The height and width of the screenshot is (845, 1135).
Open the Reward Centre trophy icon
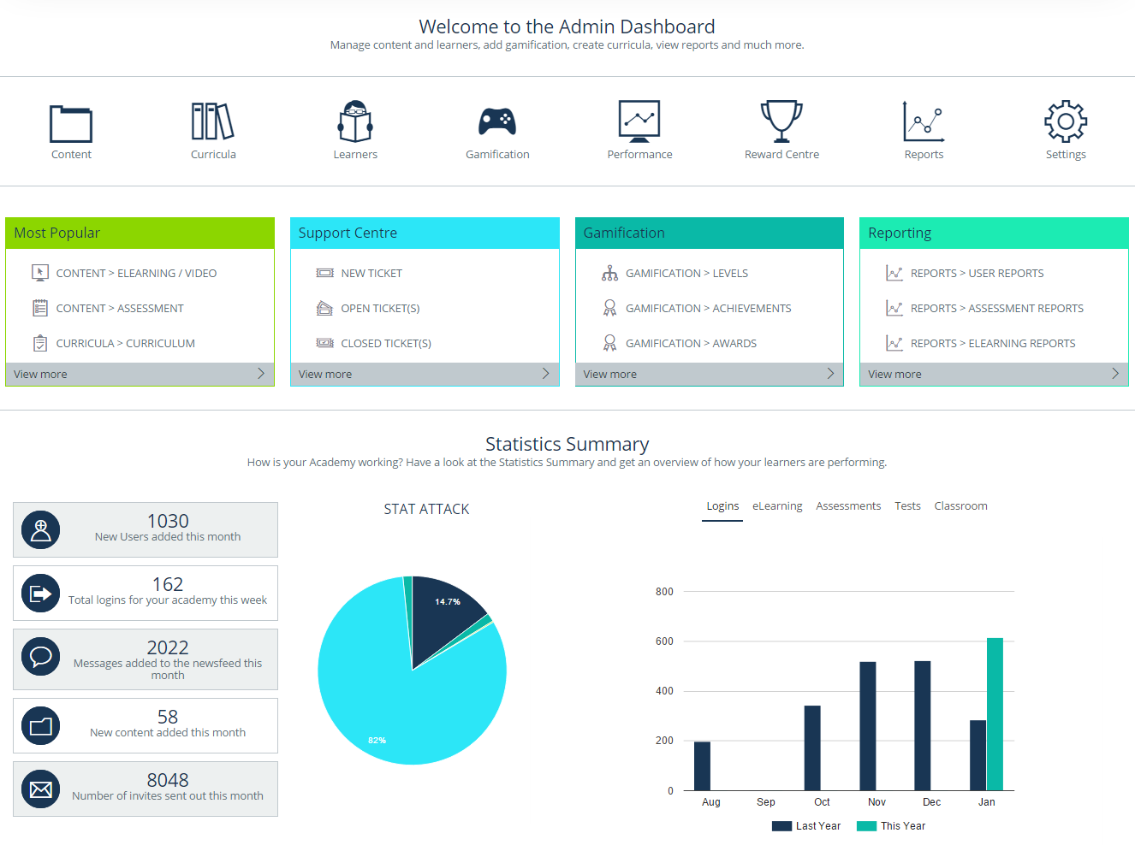[781, 121]
